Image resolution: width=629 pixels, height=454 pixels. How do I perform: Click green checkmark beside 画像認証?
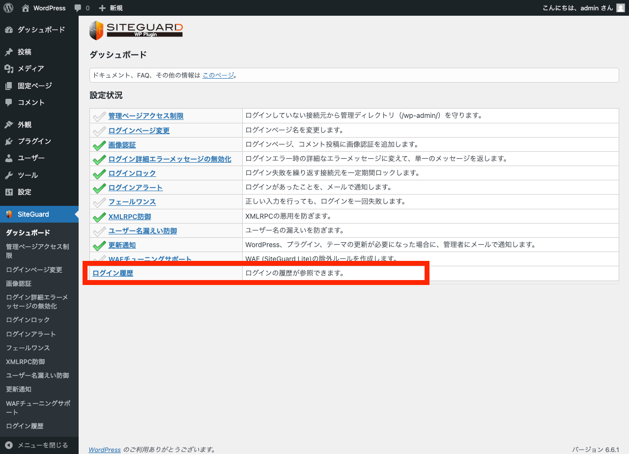click(x=99, y=145)
